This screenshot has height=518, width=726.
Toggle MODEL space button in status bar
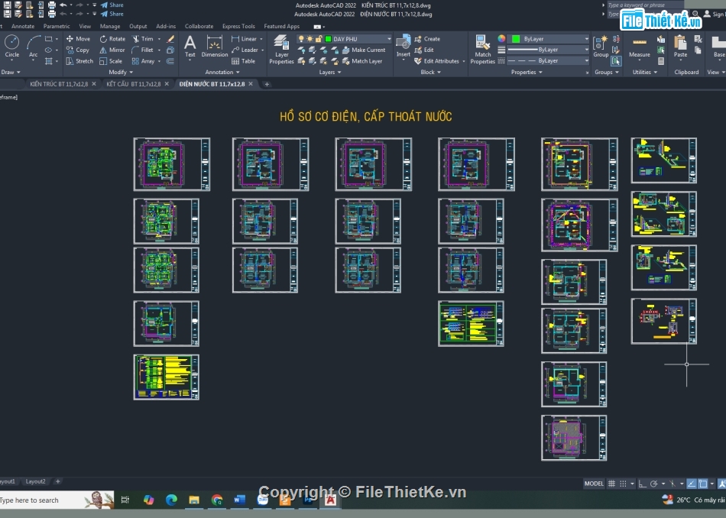coord(594,484)
